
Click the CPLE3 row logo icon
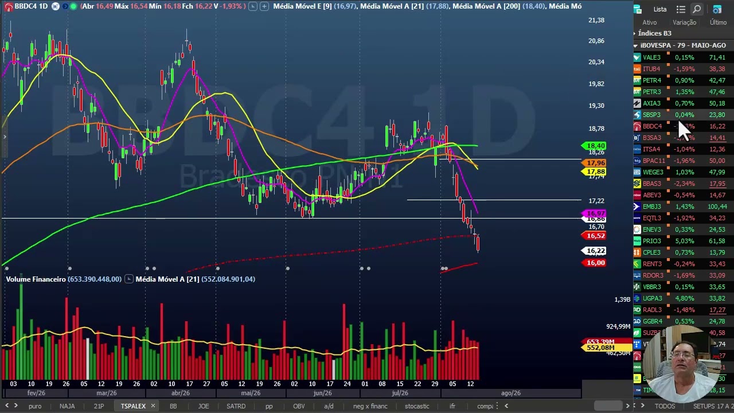[637, 252]
